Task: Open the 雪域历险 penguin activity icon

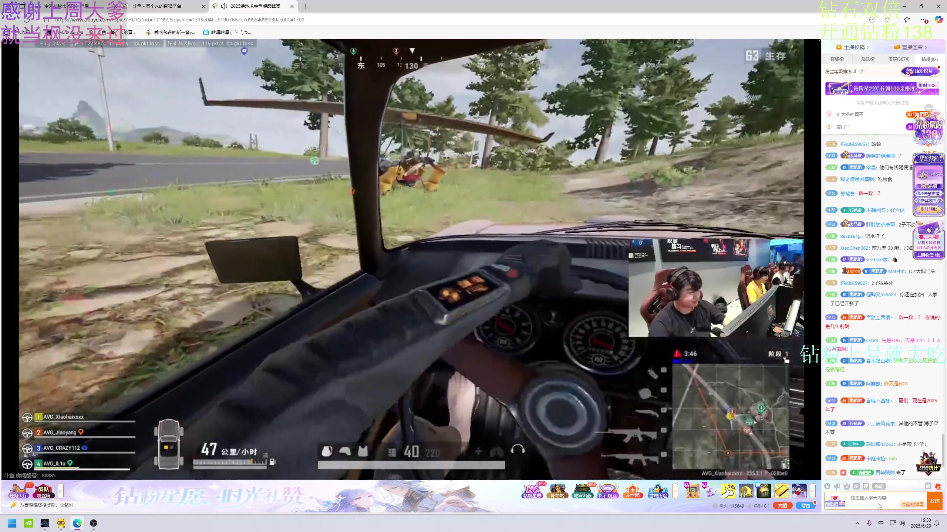Action: (x=658, y=491)
